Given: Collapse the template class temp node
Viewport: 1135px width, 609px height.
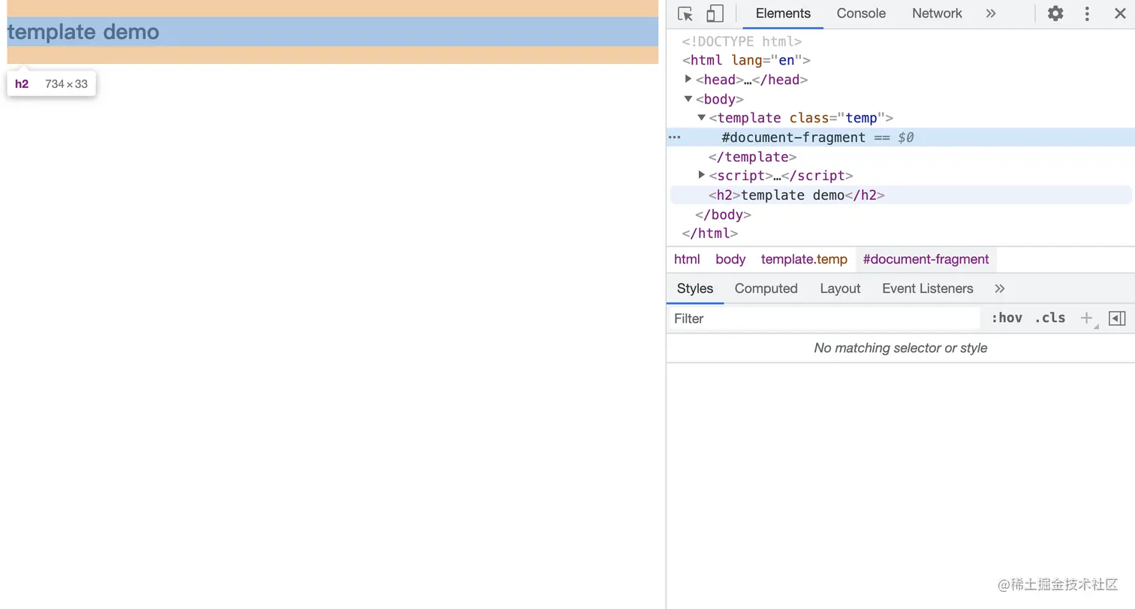Looking at the screenshot, I should click(702, 117).
